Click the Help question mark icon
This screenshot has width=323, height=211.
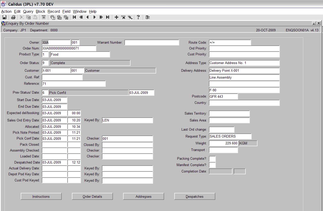pos(138,17)
